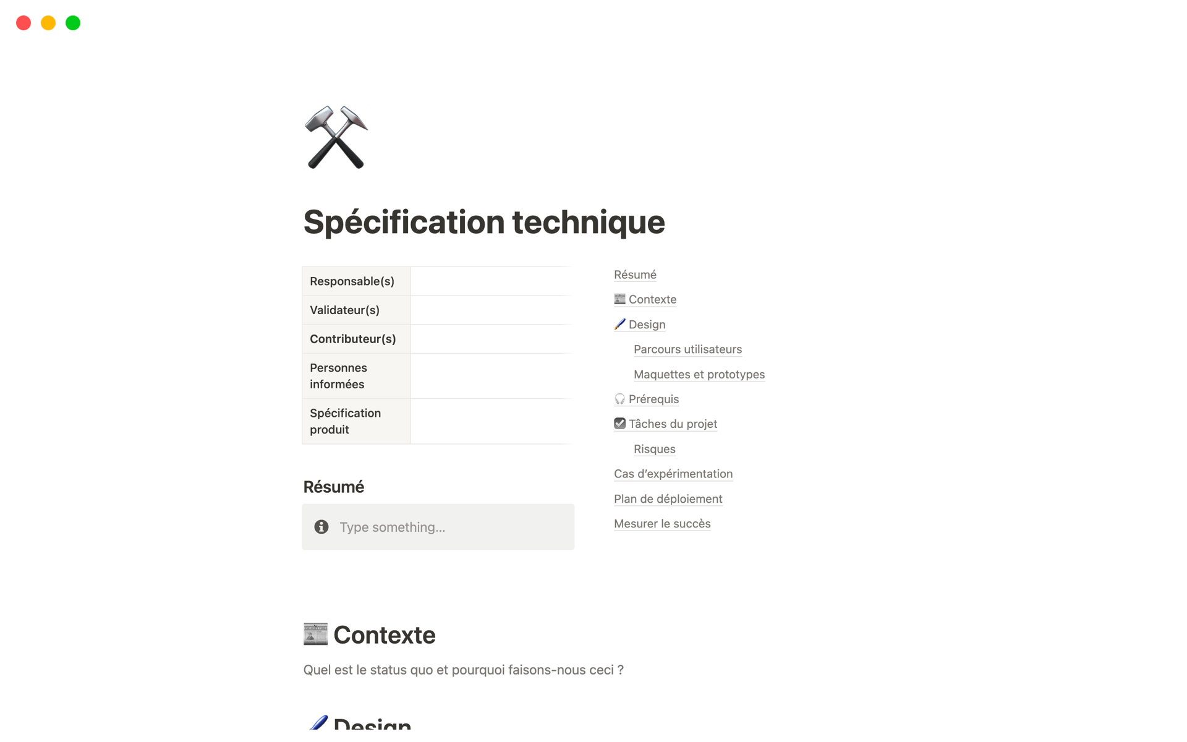Screen dimensions: 1187x742
Task: Open the Résumé link in the table of contents
Action: (635, 275)
